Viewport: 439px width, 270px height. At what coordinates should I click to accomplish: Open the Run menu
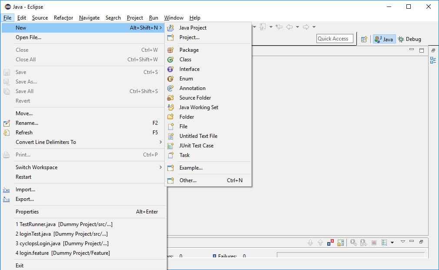tap(153, 18)
